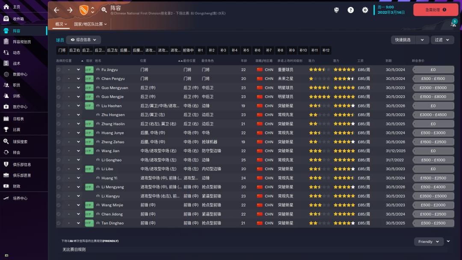Click the 快速挑选 quick pick button
Viewport: 462px width, 260px height.
(403, 40)
